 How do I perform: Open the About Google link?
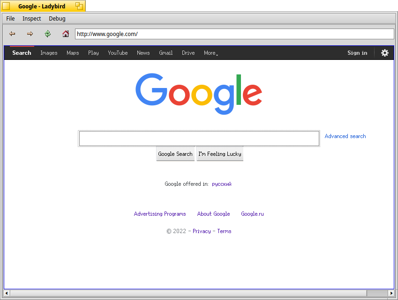click(213, 214)
